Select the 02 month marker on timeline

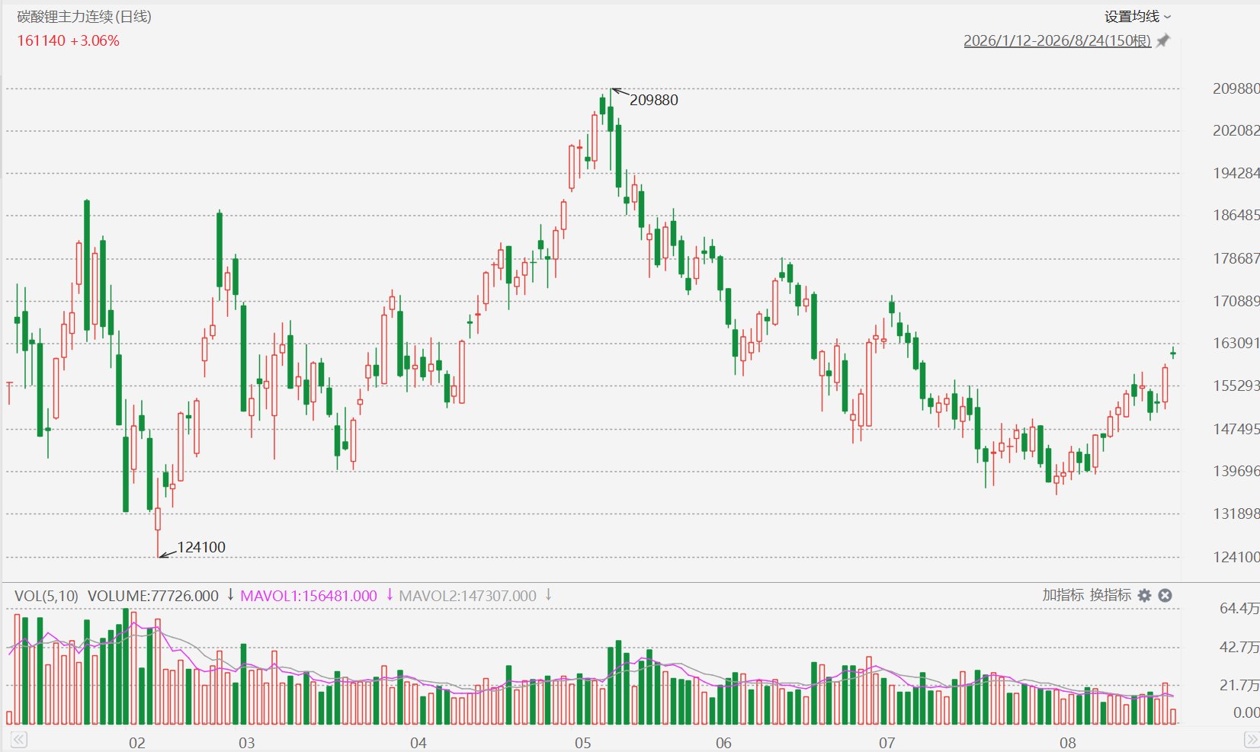[136, 743]
